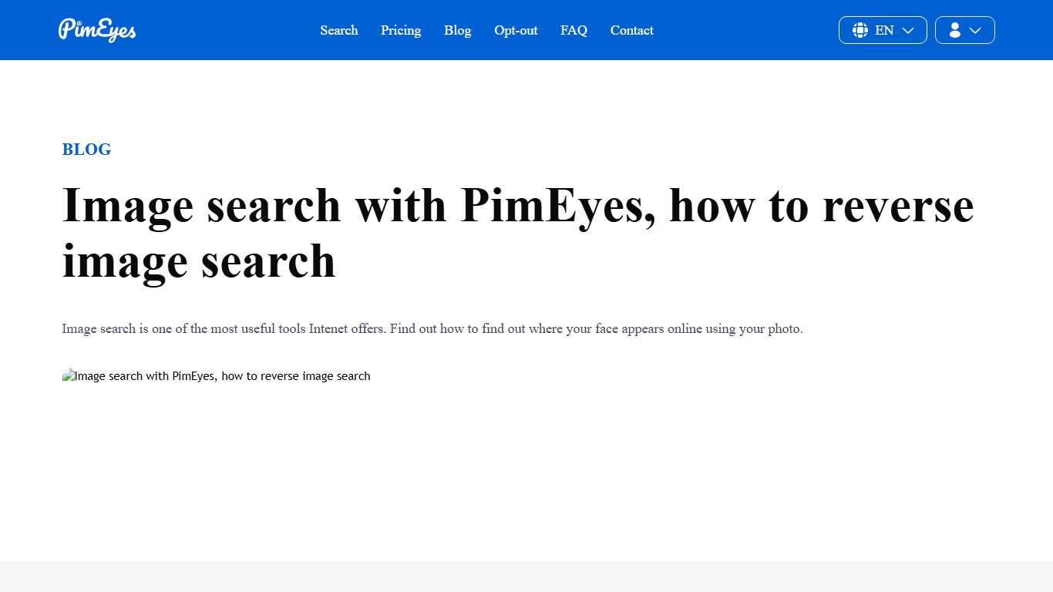Screen dimensions: 1053x592
Task: Click the language selector pill button
Action: [x=883, y=30]
